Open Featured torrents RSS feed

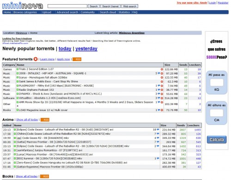(x=77, y=59)
